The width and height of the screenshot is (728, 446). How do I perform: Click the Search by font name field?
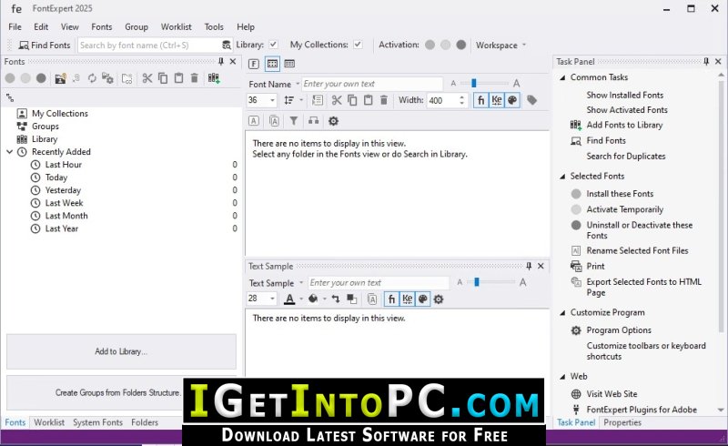(x=149, y=45)
